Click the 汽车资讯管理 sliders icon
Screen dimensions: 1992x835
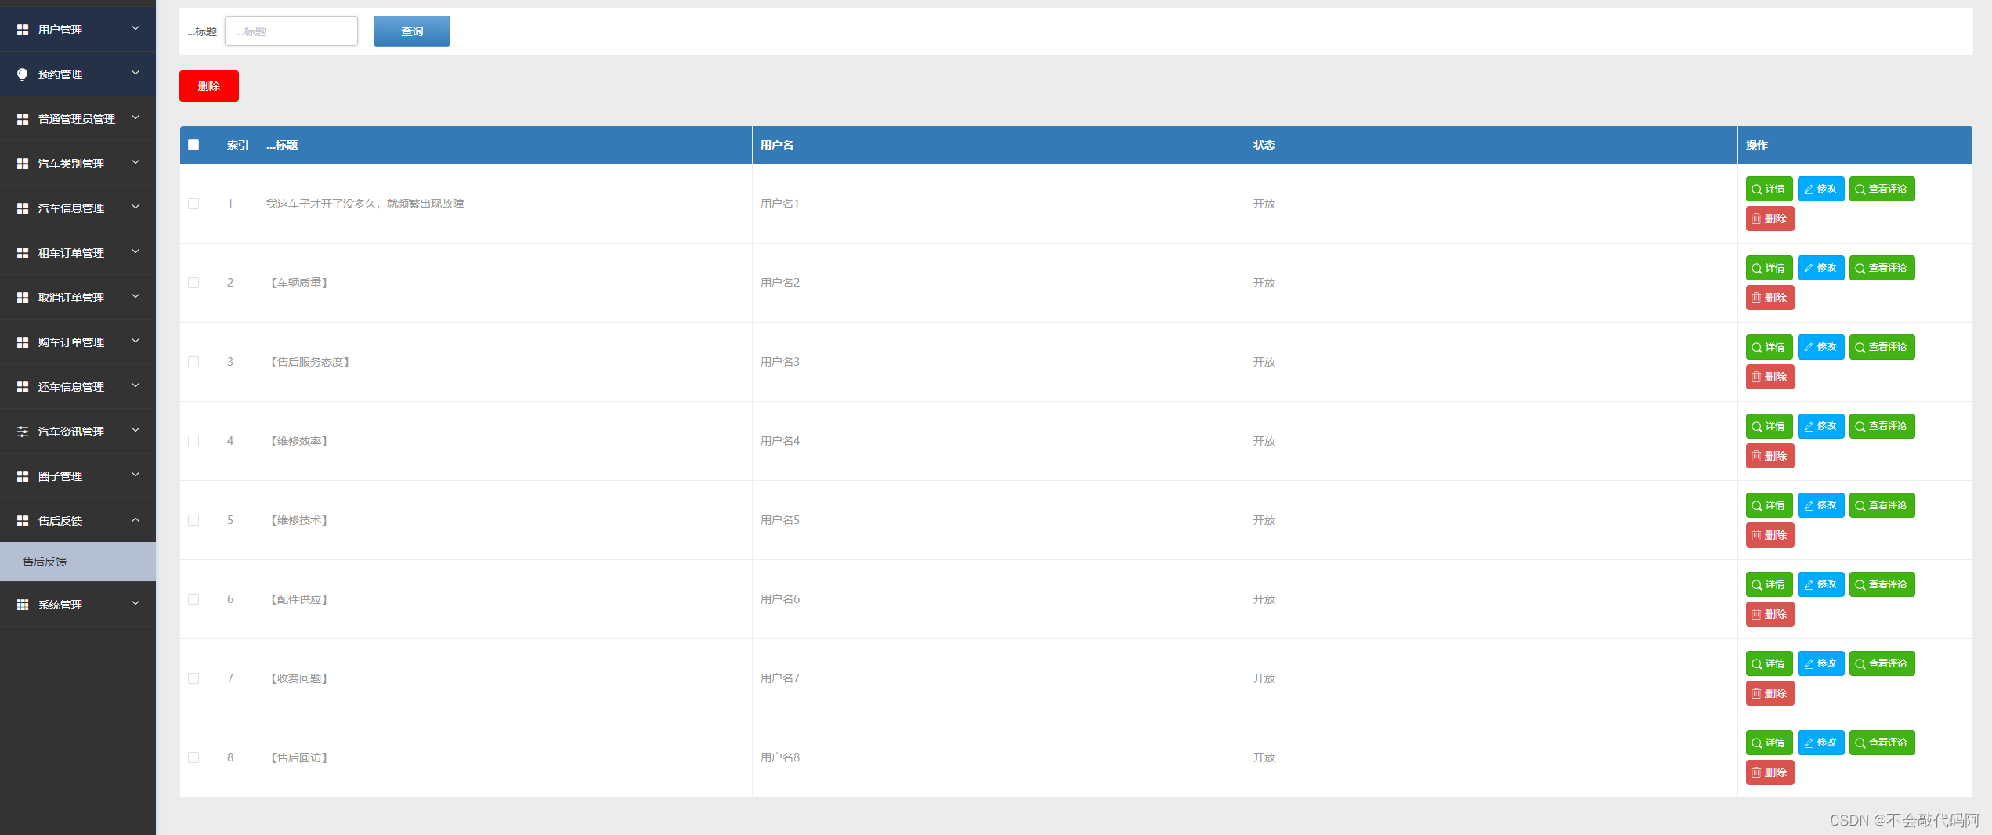tap(23, 432)
